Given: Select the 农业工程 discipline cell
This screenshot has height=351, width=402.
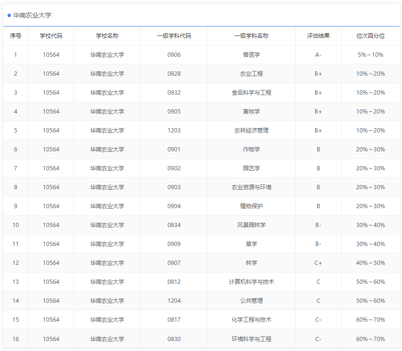Looking at the screenshot, I should pos(251,74).
